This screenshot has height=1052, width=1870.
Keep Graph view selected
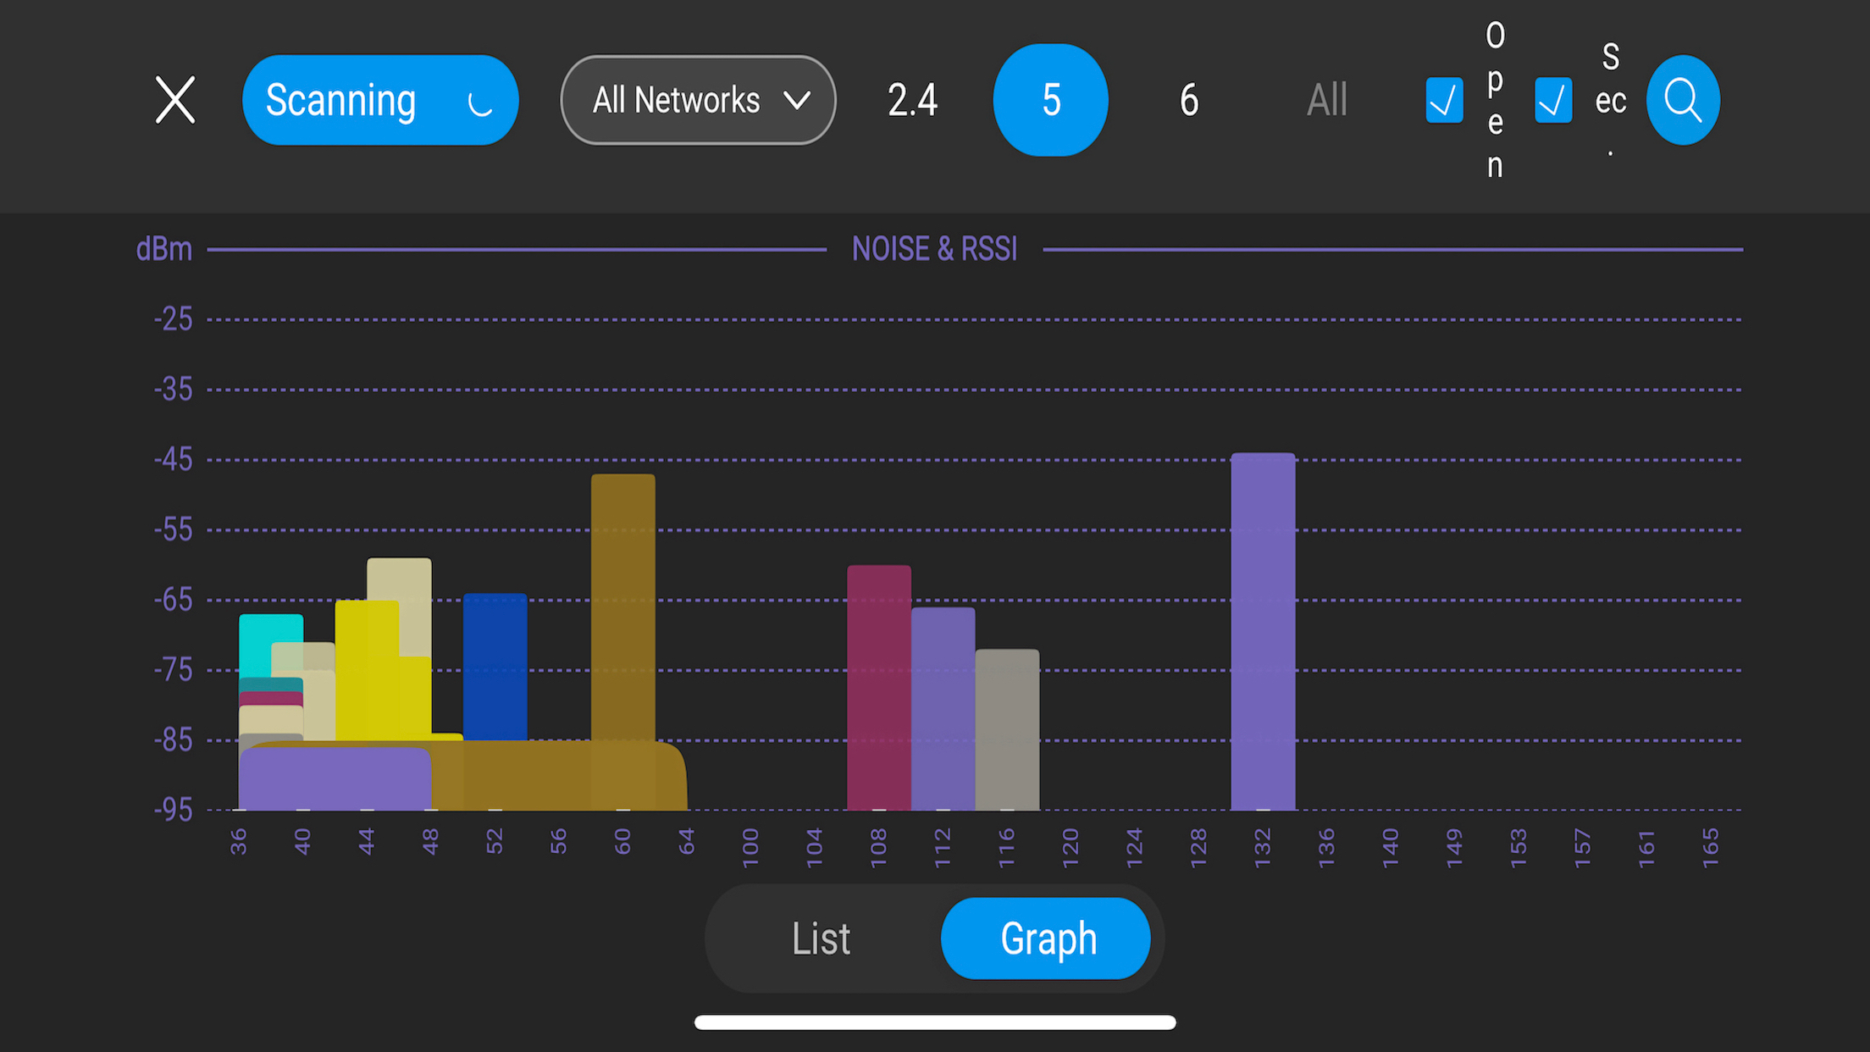(x=1046, y=938)
